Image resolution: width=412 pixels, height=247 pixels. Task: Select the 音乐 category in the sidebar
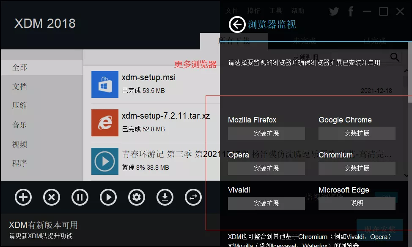[x=19, y=125]
